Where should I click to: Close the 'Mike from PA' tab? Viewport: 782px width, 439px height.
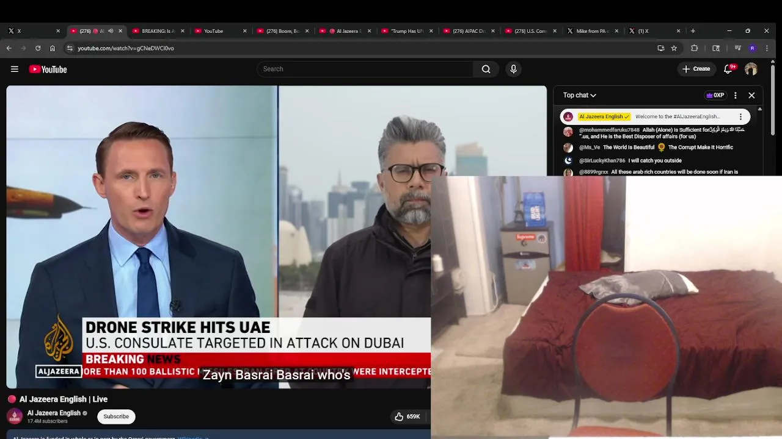click(616, 31)
